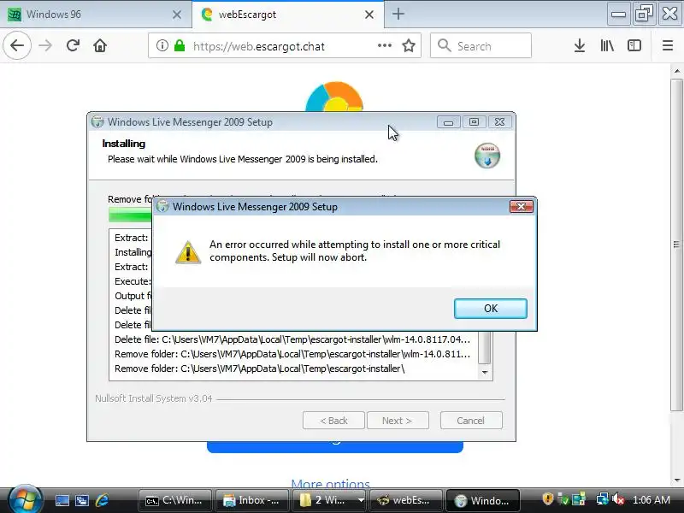
Task: Maximize the installer Setup window
Action: [474, 122]
